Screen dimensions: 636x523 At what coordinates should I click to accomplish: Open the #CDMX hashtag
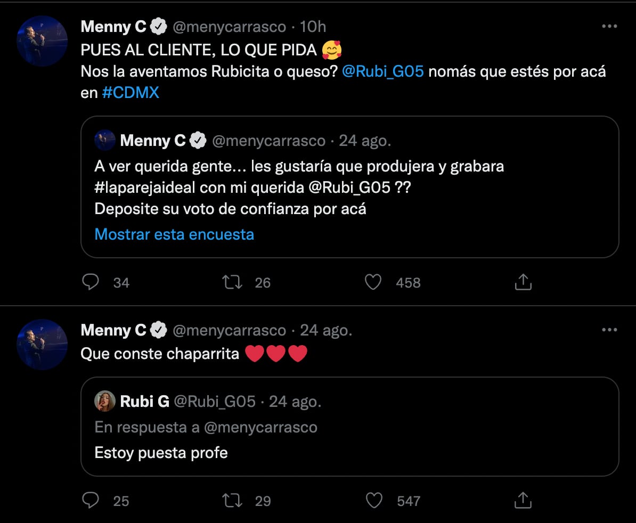tap(131, 92)
